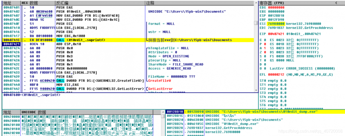The width and height of the screenshot is (345, 136).
Task: Click the disassembly pane vertical scrollbar thumb
Action: click(x=256, y=23)
